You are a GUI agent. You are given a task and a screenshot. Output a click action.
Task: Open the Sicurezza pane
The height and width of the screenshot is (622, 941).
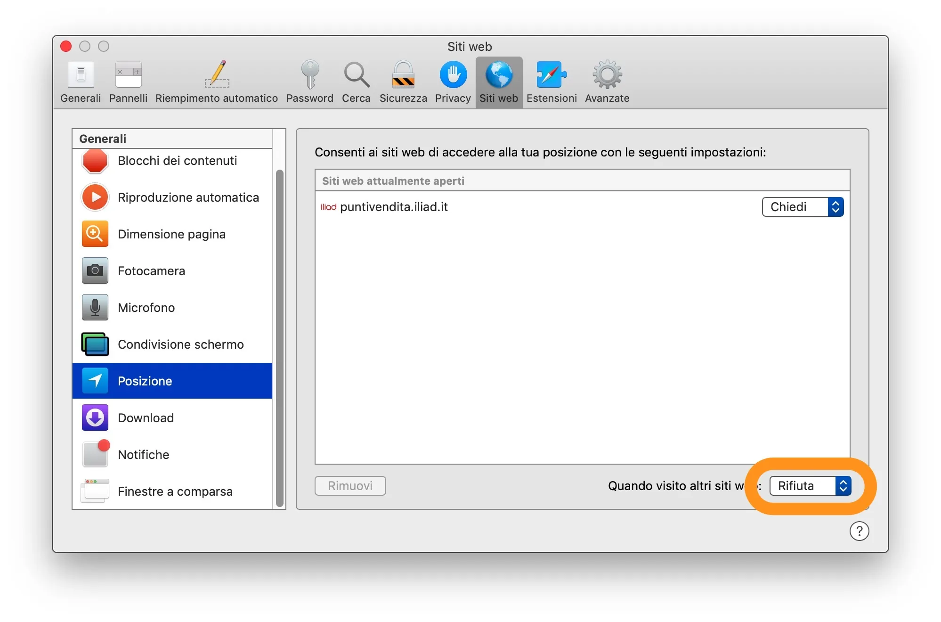click(x=403, y=81)
